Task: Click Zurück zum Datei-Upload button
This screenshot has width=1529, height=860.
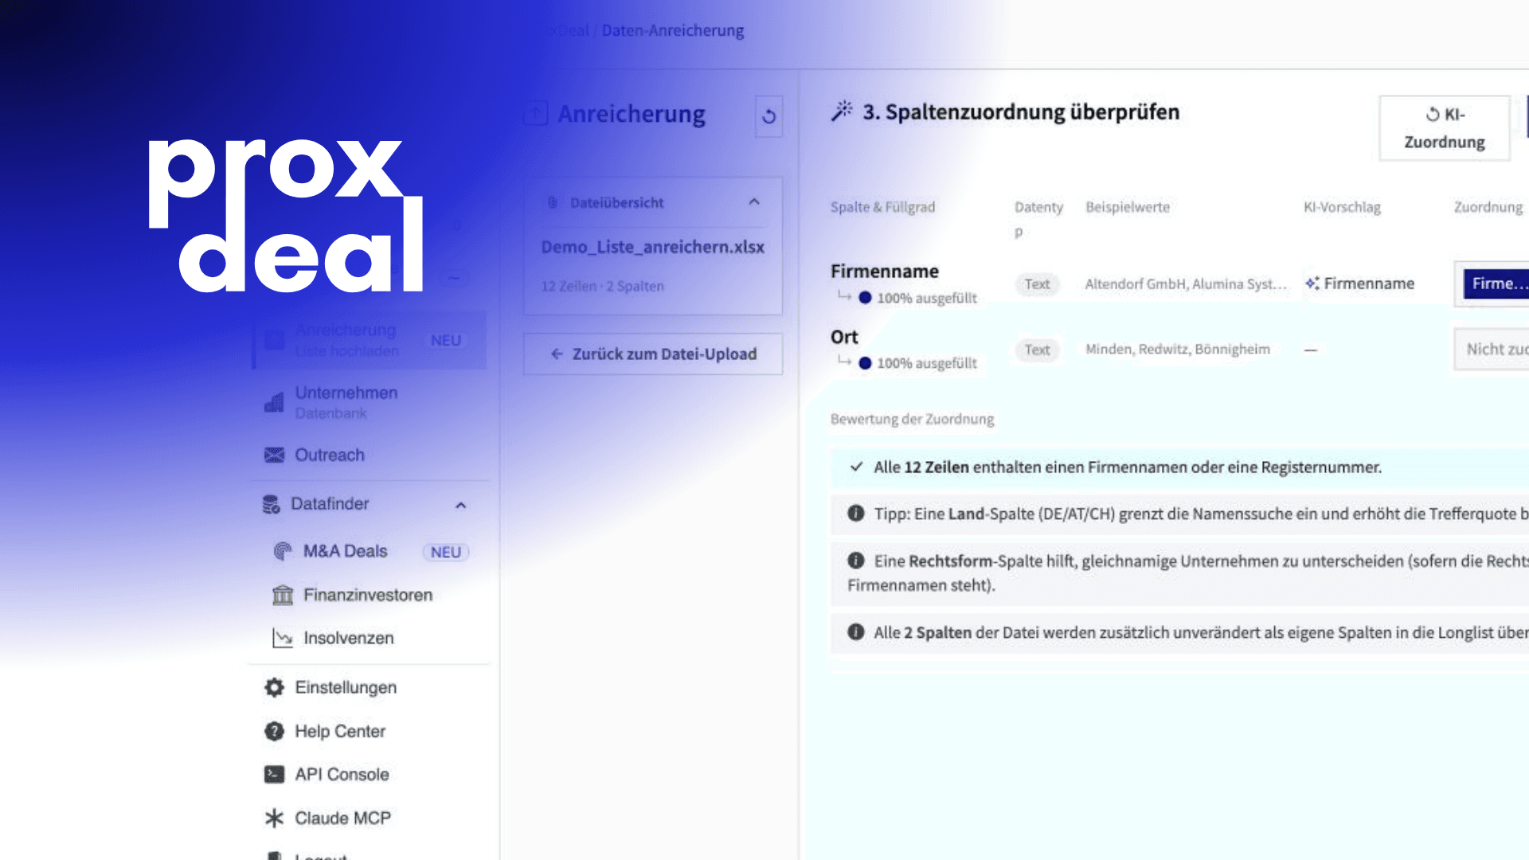Action: (x=653, y=354)
